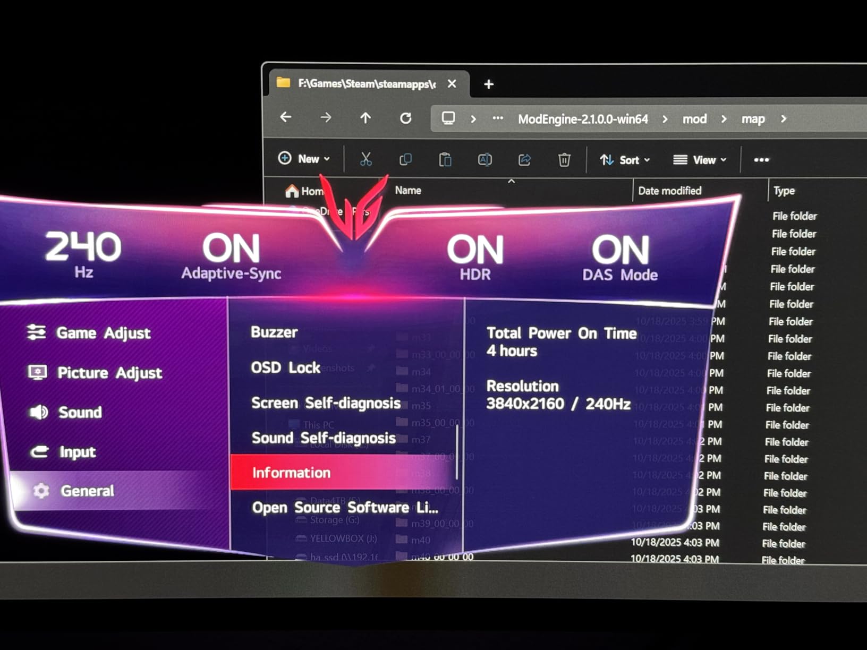This screenshot has height=650, width=867.
Task: Select Picture Adjust in monitor menu
Action: coord(109,373)
